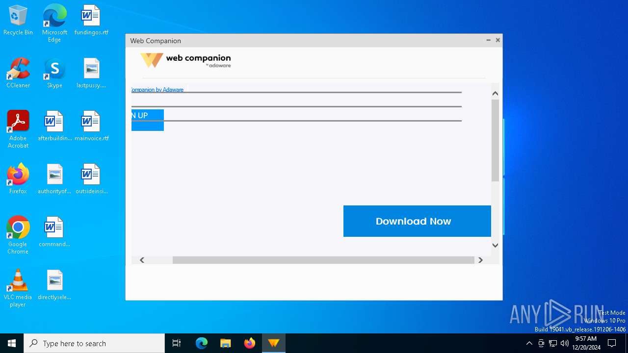
Task: Select the mainvoice.rtf desktop file
Action: pos(91,126)
